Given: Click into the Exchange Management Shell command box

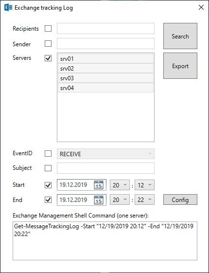Looking at the screenshot, I should point(105,241).
